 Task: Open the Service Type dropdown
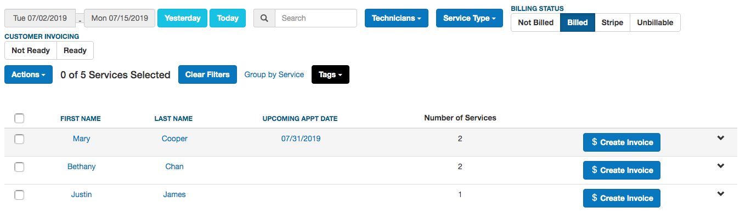point(470,18)
